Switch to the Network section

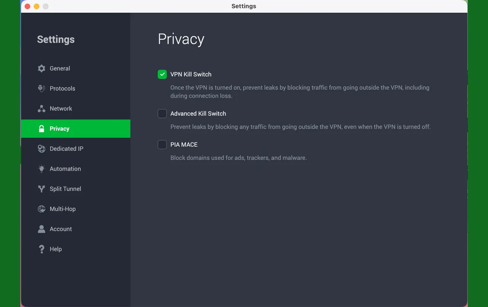(75, 108)
